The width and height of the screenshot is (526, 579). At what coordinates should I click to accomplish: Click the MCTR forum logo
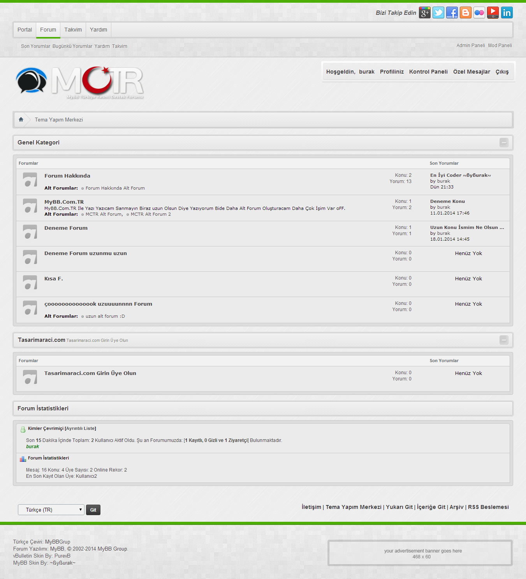pyautogui.click(x=80, y=82)
